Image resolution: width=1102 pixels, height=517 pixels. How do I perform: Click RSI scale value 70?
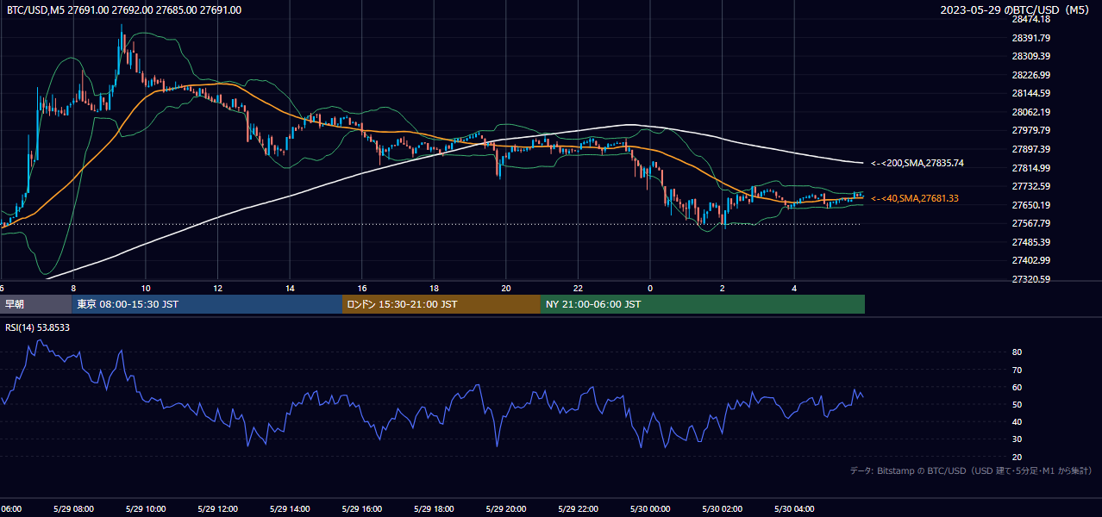(x=1017, y=370)
